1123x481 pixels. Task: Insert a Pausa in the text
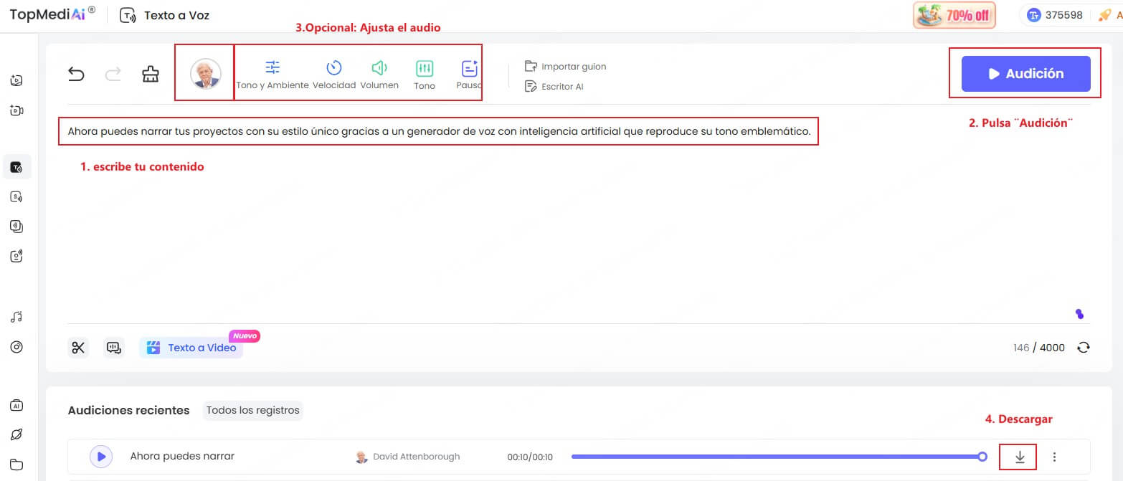(x=469, y=75)
